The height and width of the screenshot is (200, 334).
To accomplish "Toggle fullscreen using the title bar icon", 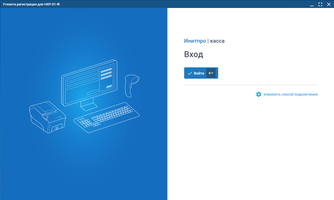I will (320, 4).
